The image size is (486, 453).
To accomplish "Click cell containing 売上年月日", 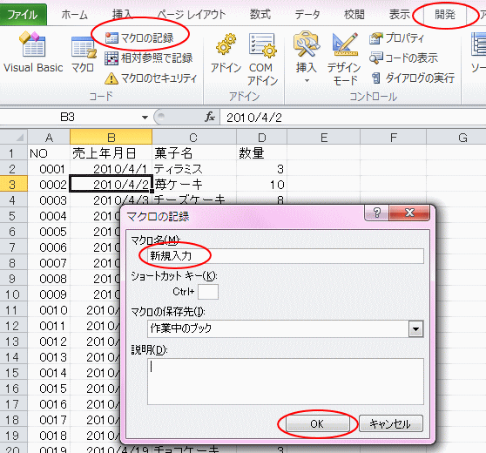I will pyautogui.click(x=111, y=152).
